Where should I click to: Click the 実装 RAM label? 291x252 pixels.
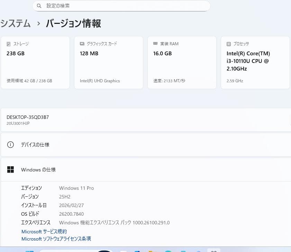point(169,44)
